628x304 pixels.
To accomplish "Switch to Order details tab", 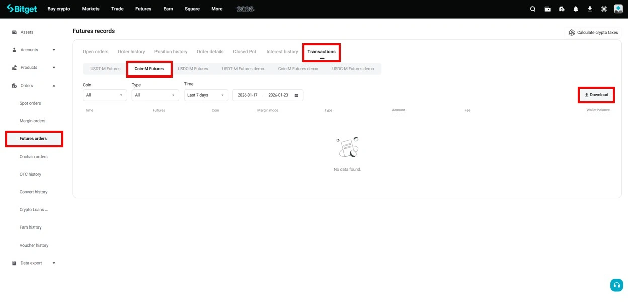I will [210, 52].
